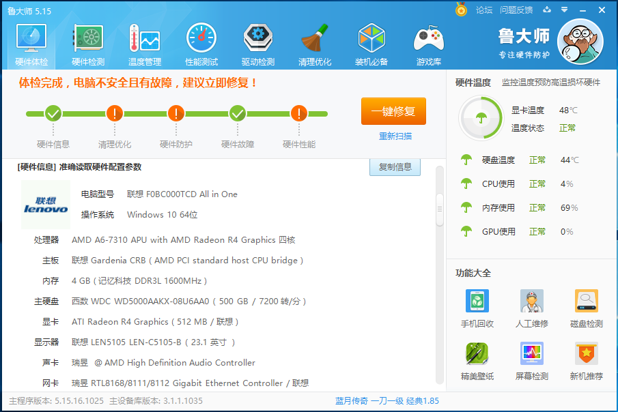Click the 功能大全 section heading
The width and height of the screenshot is (618, 412).
pos(473,273)
